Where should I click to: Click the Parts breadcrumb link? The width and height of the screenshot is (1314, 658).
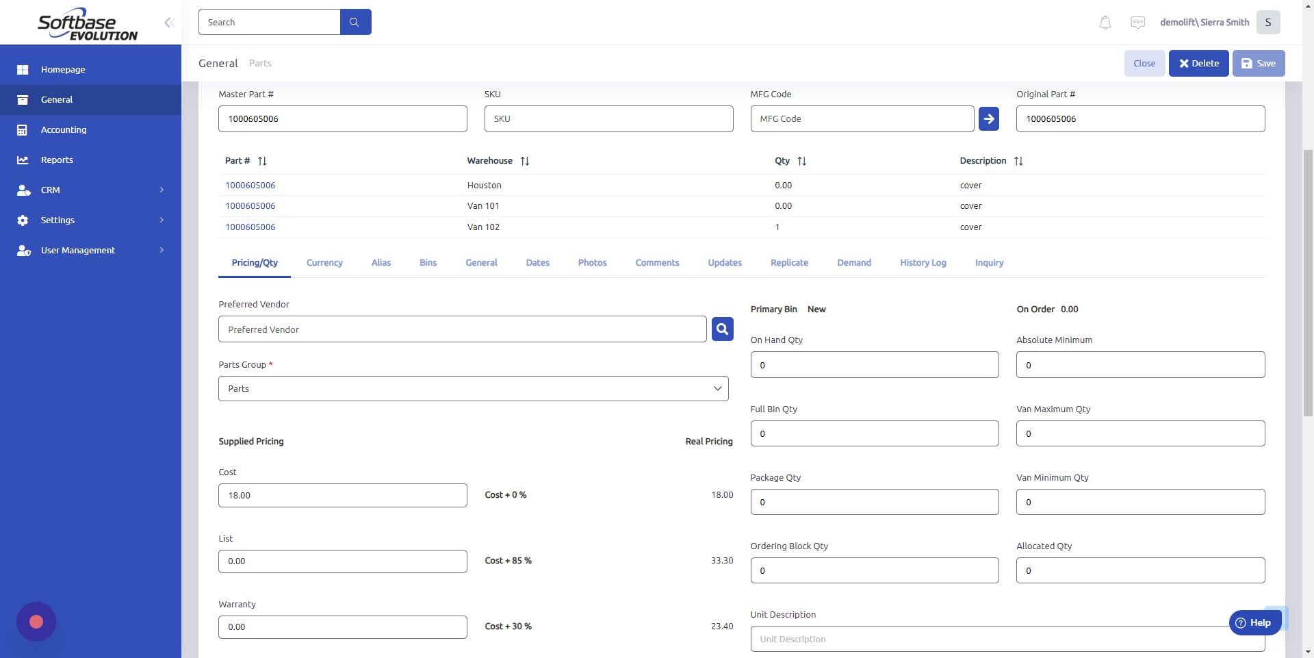click(x=260, y=63)
